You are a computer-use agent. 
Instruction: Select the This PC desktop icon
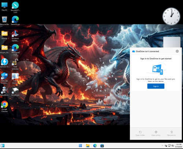pos(4,7)
